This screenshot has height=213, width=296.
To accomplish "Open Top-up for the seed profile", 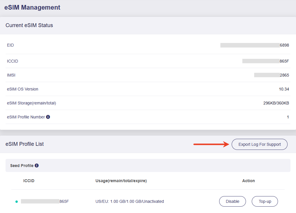I will click(x=265, y=201).
